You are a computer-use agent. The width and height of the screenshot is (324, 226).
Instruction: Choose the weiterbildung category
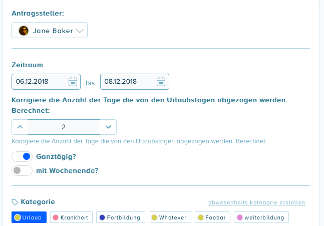[x=261, y=217]
